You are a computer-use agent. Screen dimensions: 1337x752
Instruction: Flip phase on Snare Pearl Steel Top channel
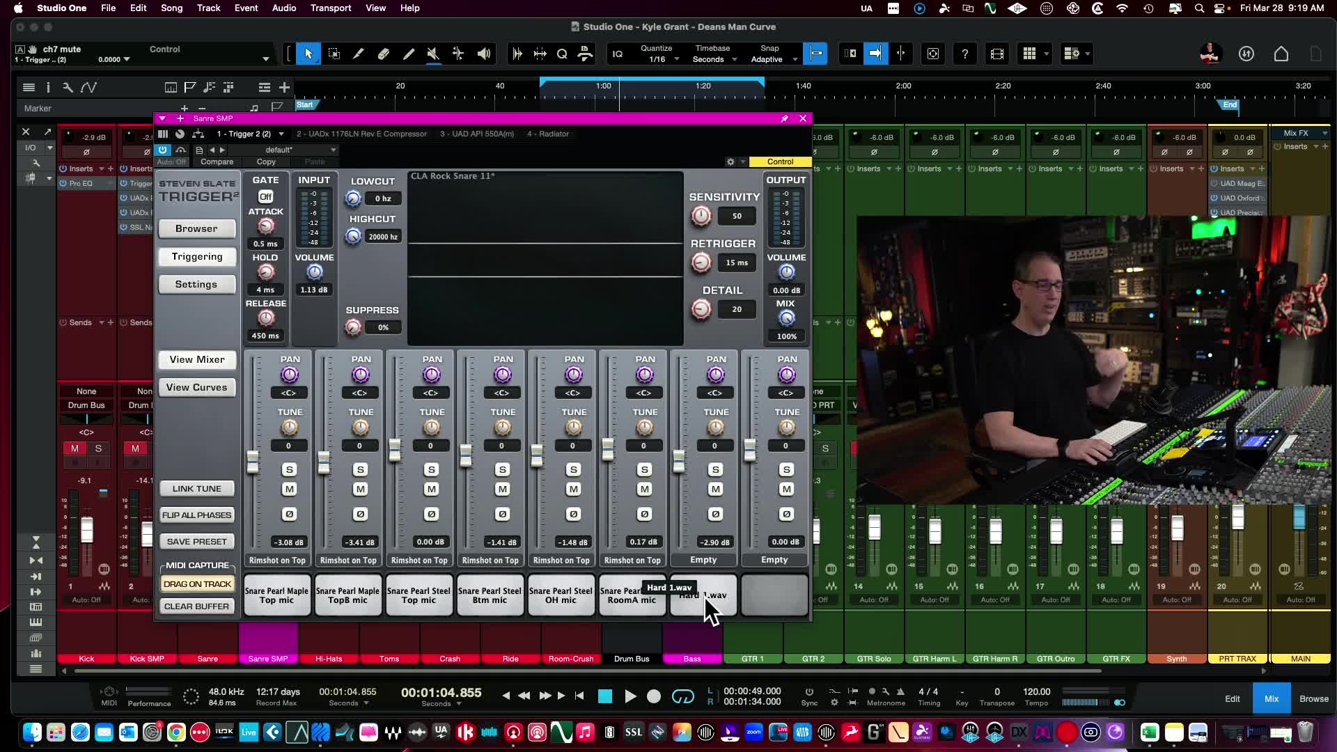432,515
